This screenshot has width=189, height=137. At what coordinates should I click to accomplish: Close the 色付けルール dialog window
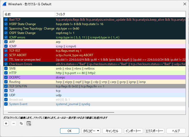tap(185, 4)
